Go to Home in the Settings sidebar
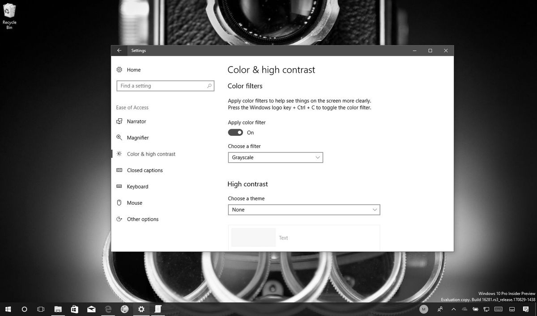Viewport: 537px width, 316px height. coord(134,70)
